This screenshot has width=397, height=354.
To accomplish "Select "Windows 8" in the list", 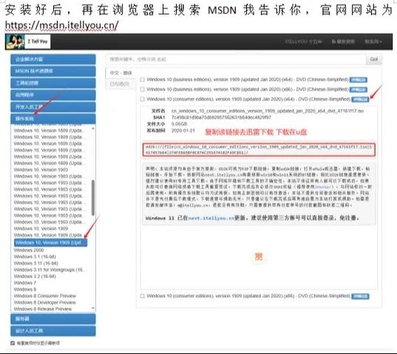I will coord(25,290).
